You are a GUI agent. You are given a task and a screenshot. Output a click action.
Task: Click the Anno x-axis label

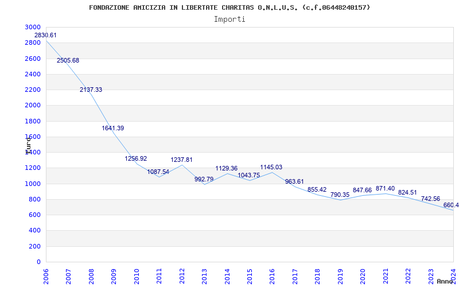(445, 281)
